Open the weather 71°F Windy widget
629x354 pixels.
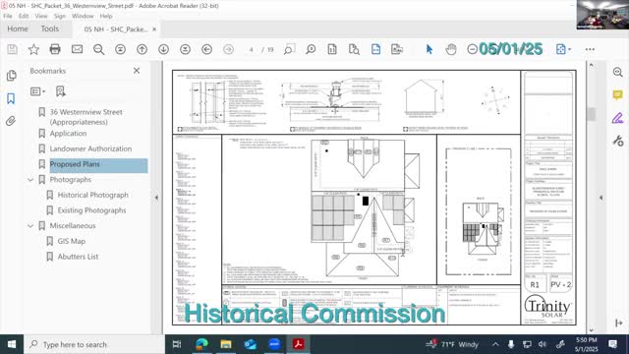(x=453, y=344)
